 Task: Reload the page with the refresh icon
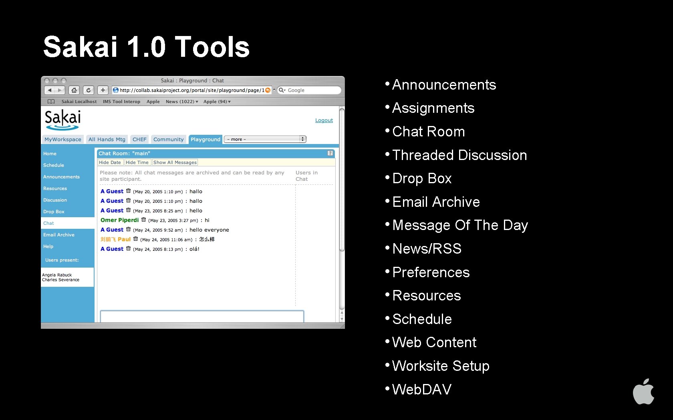[x=89, y=90]
